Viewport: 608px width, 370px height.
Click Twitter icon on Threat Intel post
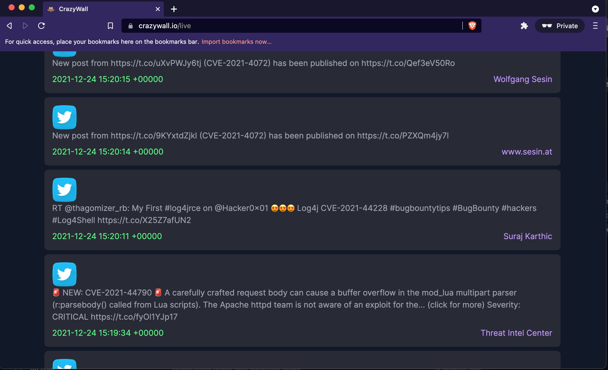pos(65,274)
